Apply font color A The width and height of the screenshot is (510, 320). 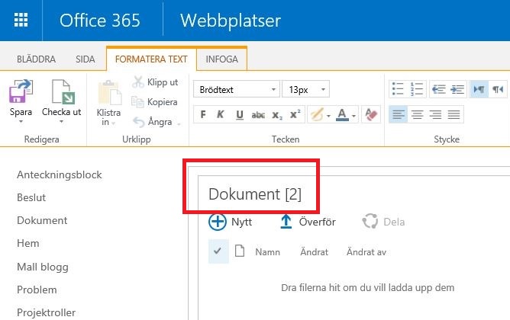click(342, 114)
